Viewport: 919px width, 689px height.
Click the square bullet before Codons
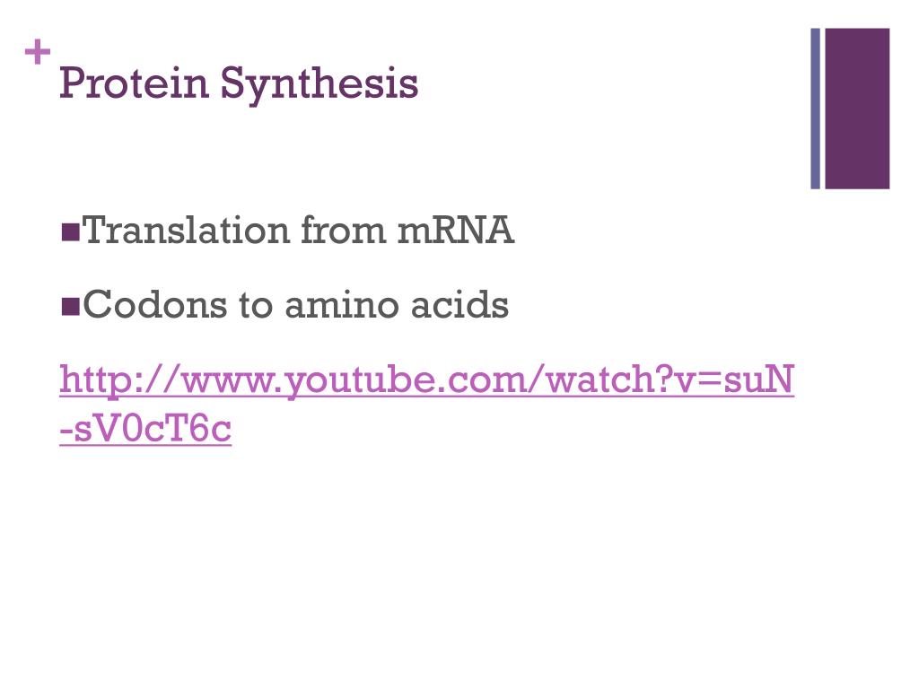(x=70, y=307)
